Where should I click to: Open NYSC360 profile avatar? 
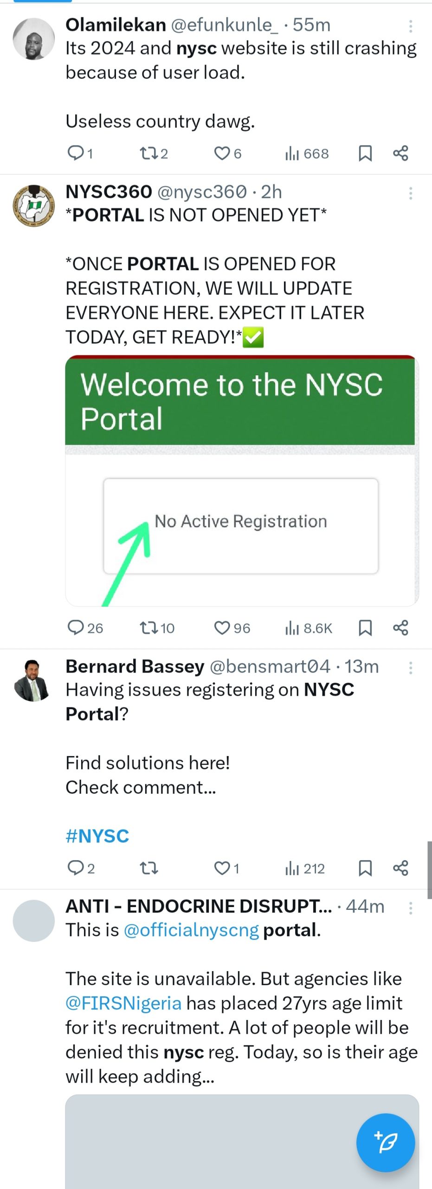pyautogui.click(x=33, y=206)
